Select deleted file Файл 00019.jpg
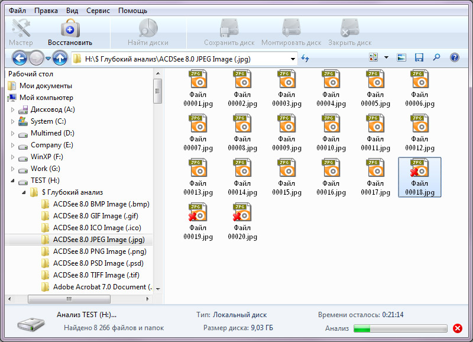Image resolution: width=473 pixels, height=342 pixels. [198, 221]
